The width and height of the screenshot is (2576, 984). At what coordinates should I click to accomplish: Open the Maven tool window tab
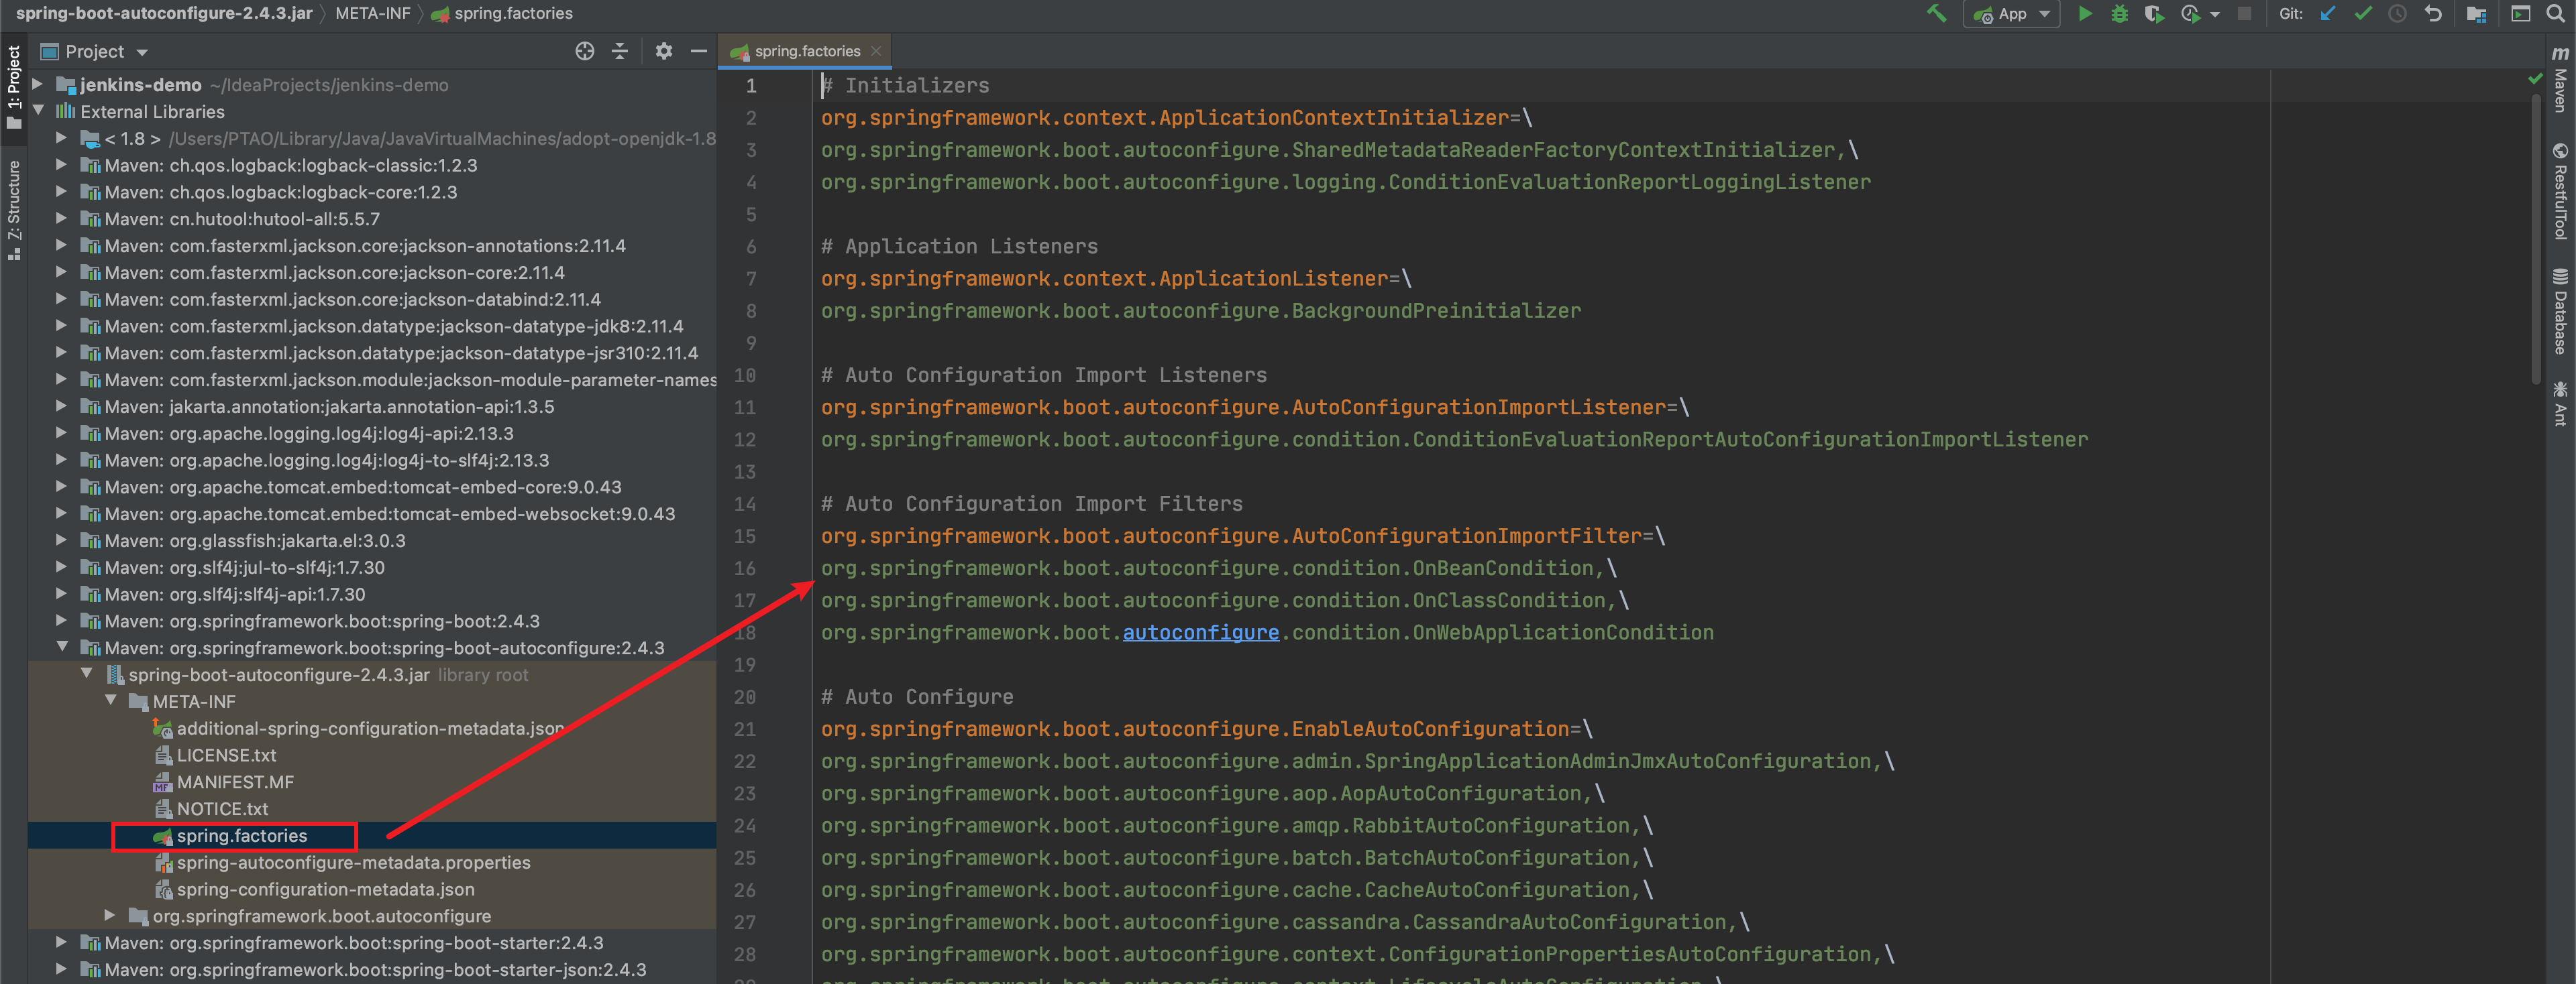(x=2560, y=79)
